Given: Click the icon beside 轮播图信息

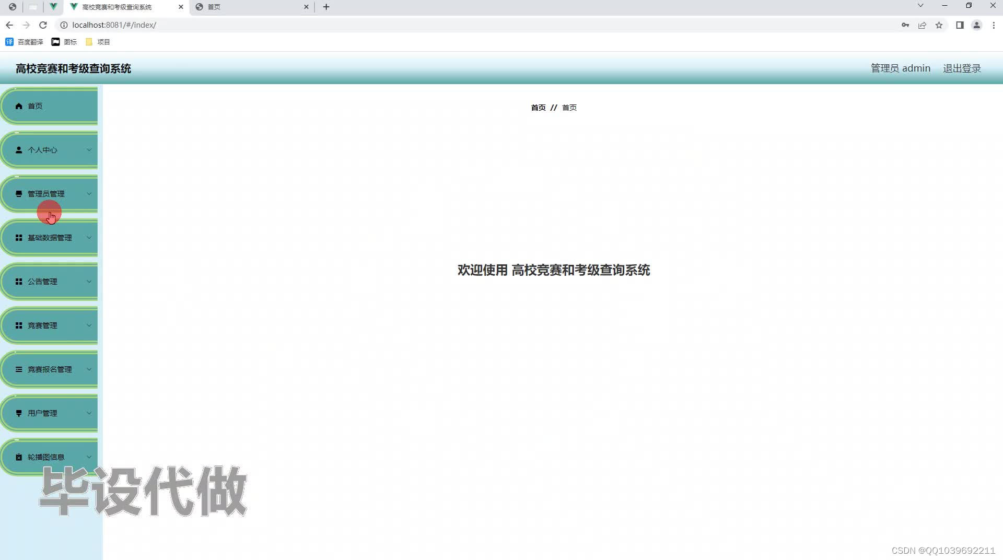Looking at the screenshot, I should coord(19,457).
